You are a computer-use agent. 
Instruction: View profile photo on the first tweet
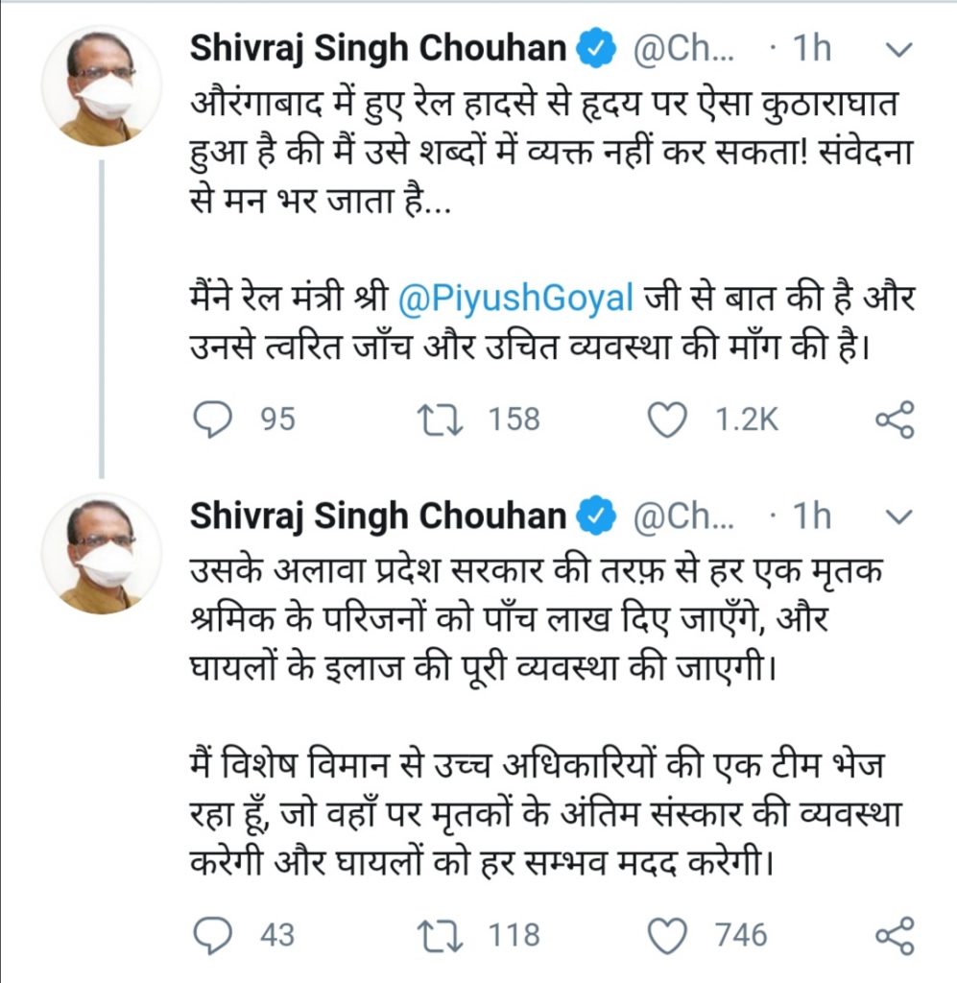(x=102, y=85)
